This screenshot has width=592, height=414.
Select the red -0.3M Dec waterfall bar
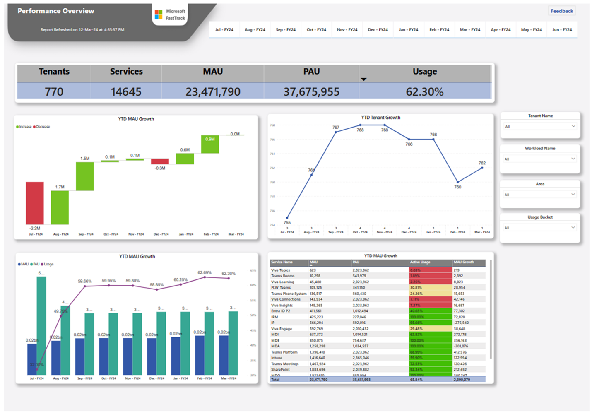tap(160, 161)
